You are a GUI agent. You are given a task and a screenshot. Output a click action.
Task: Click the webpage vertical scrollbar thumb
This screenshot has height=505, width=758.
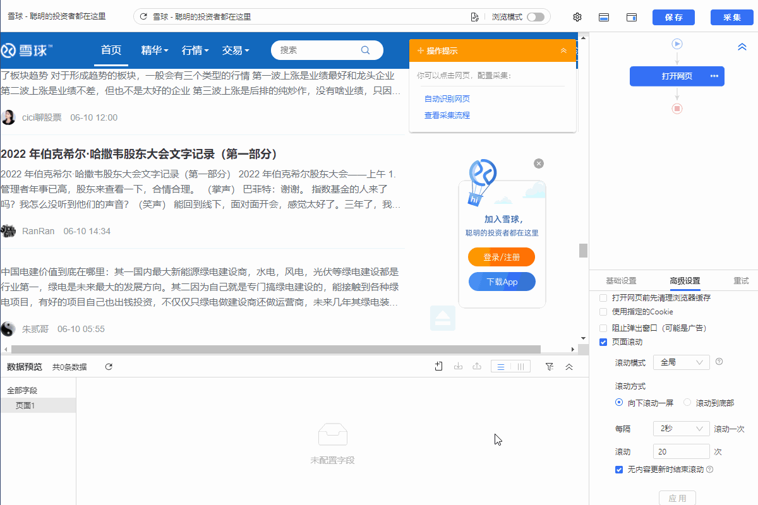point(584,250)
